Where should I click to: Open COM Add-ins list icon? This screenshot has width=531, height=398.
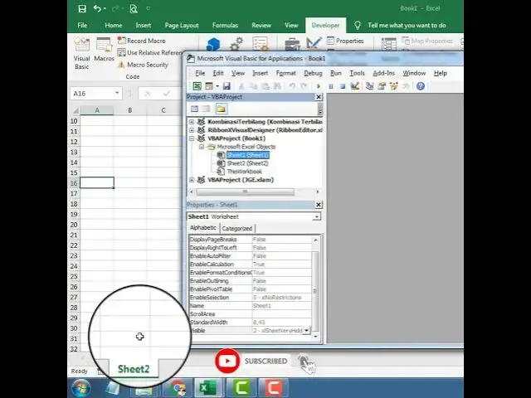(x=260, y=44)
